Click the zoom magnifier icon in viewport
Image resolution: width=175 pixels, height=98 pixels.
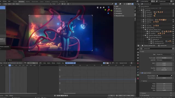[x=104, y=7]
